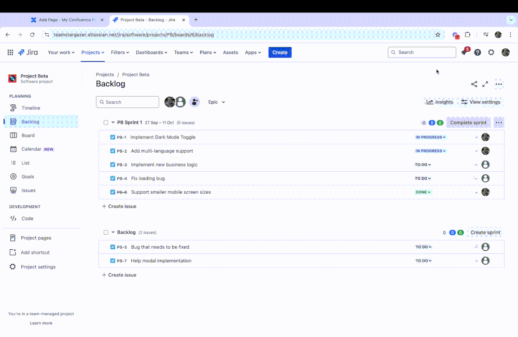Viewport: 518px width, 337px height.
Task: Click the assignee avatar on PB-3
Action: click(x=485, y=165)
